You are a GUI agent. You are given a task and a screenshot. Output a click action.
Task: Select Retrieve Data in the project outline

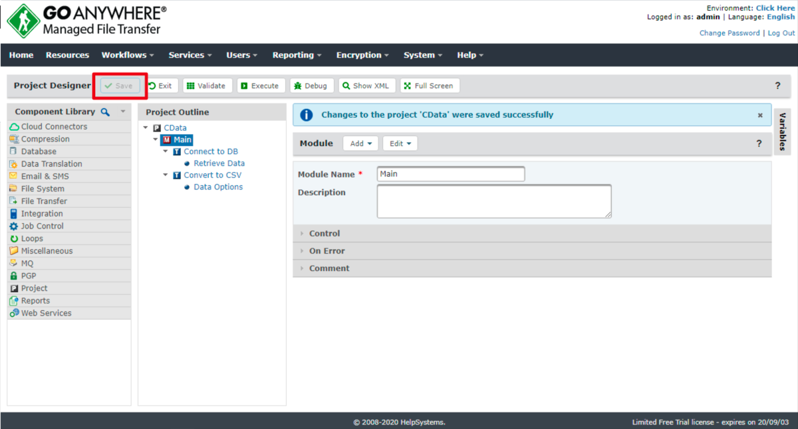pos(219,163)
